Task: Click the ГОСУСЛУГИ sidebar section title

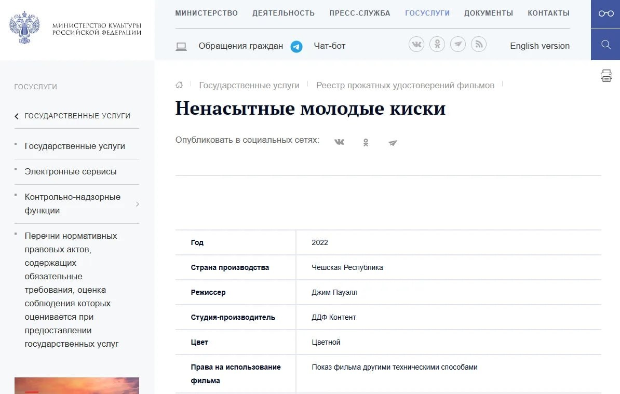Action: point(36,87)
